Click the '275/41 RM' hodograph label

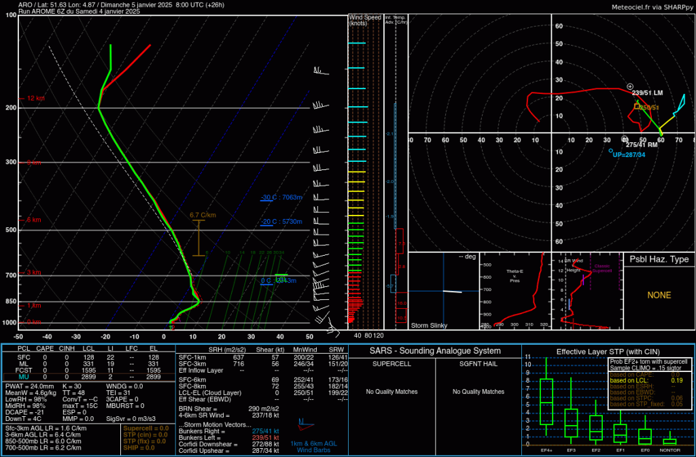[642, 144]
